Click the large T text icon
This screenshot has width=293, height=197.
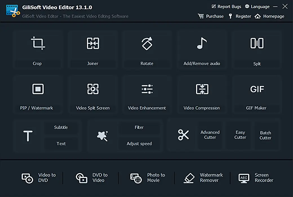pos(28,136)
